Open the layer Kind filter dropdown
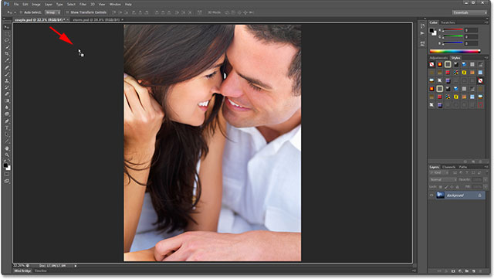 click(x=439, y=172)
